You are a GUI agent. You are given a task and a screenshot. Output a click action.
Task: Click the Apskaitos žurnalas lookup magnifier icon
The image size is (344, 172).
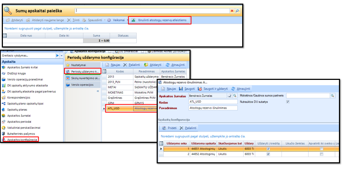[234, 96]
